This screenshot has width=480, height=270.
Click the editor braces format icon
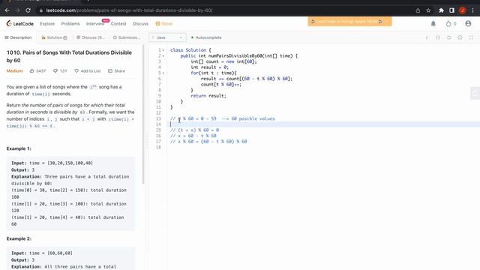click(438, 37)
